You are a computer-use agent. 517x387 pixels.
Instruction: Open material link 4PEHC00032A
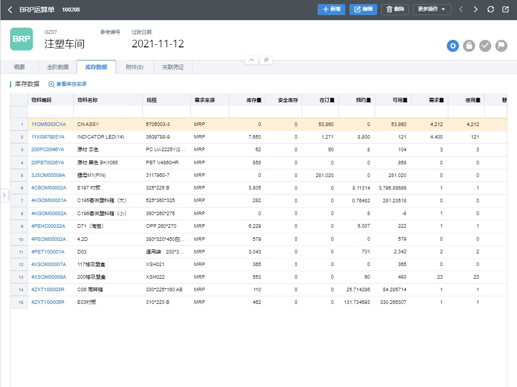pyautogui.click(x=48, y=226)
